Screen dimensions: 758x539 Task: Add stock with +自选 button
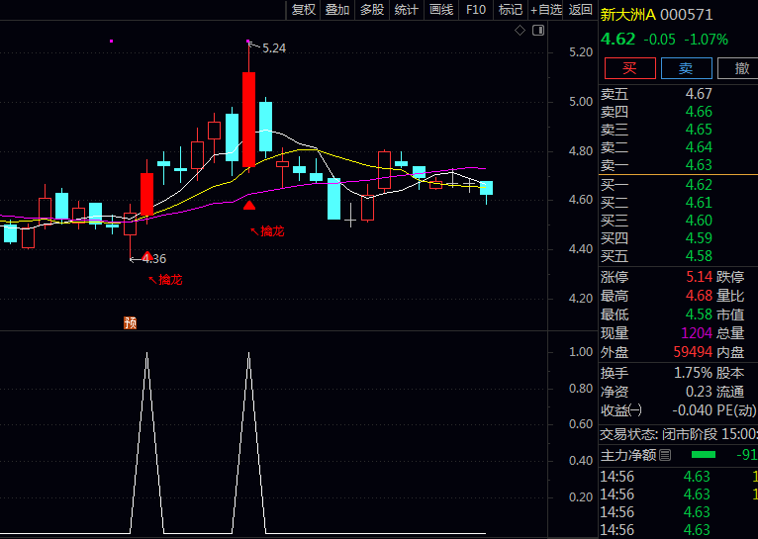[x=545, y=10]
